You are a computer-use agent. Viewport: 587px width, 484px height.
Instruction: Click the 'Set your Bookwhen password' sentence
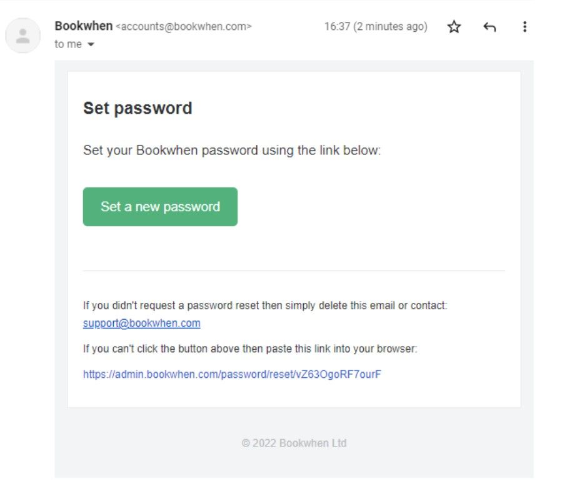(232, 150)
